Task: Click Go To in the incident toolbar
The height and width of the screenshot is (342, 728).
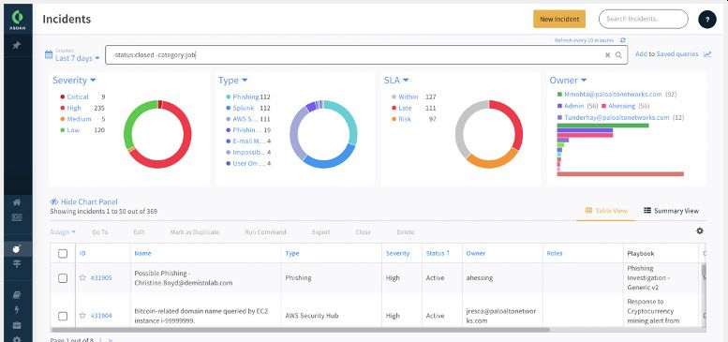Action: [100, 232]
